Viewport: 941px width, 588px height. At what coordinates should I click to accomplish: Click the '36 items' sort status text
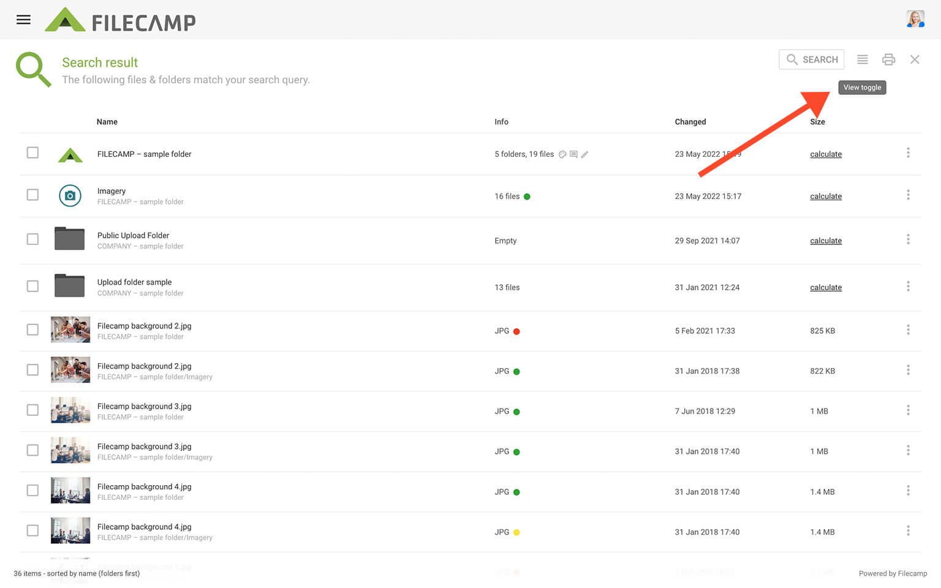77,573
